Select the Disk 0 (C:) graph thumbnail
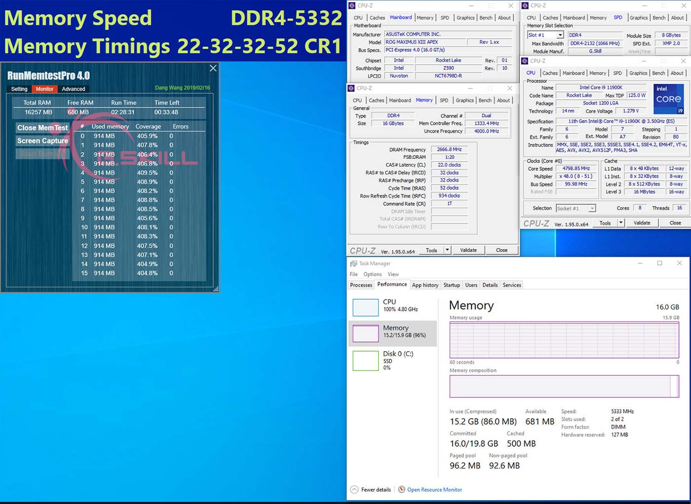 tap(366, 360)
